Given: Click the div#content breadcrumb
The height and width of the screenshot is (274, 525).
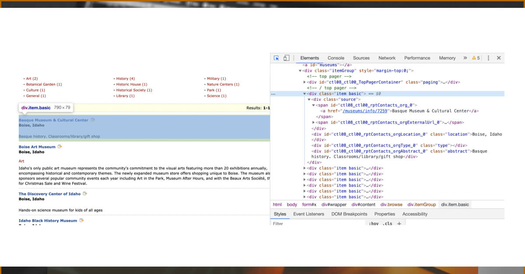Looking at the screenshot, I should (364, 205).
